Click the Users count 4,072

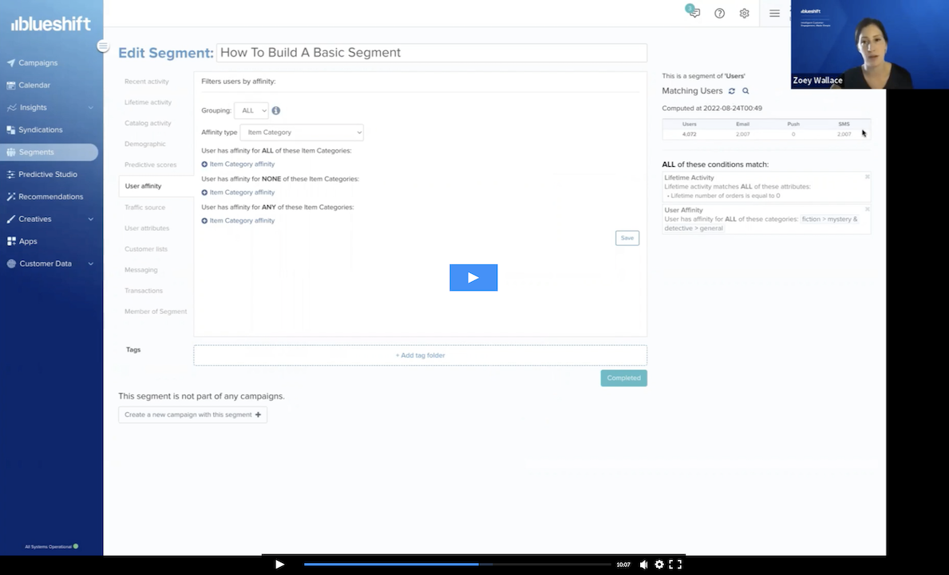pos(690,134)
